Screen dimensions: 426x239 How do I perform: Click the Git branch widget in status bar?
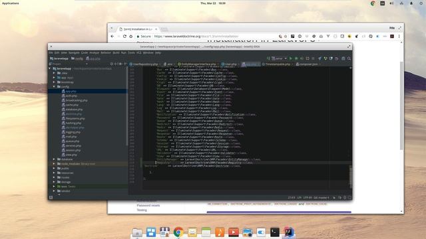tap(321, 198)
